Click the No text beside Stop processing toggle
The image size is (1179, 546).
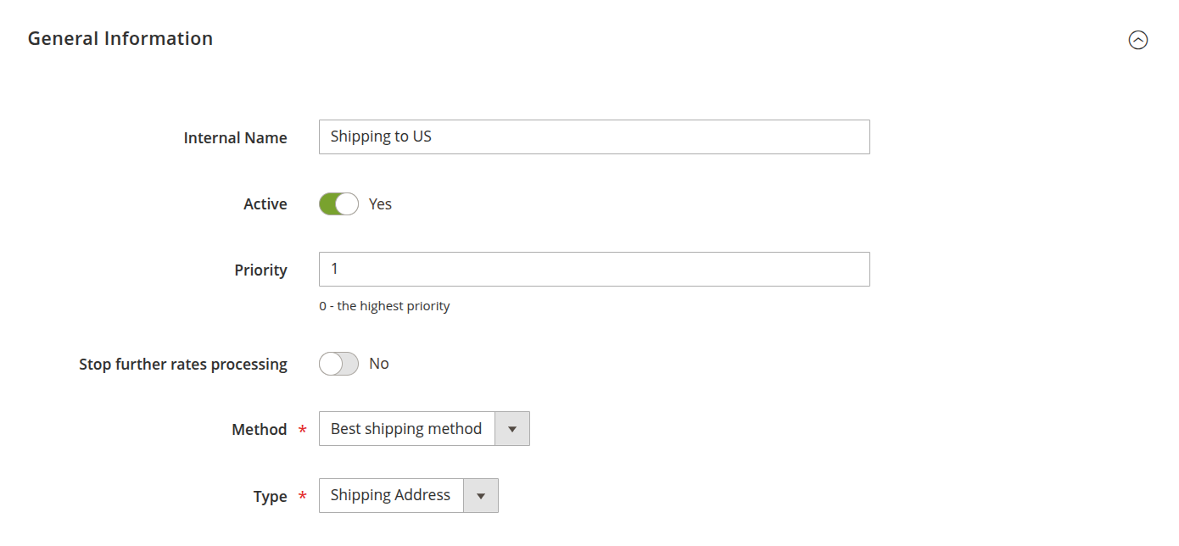378,364
